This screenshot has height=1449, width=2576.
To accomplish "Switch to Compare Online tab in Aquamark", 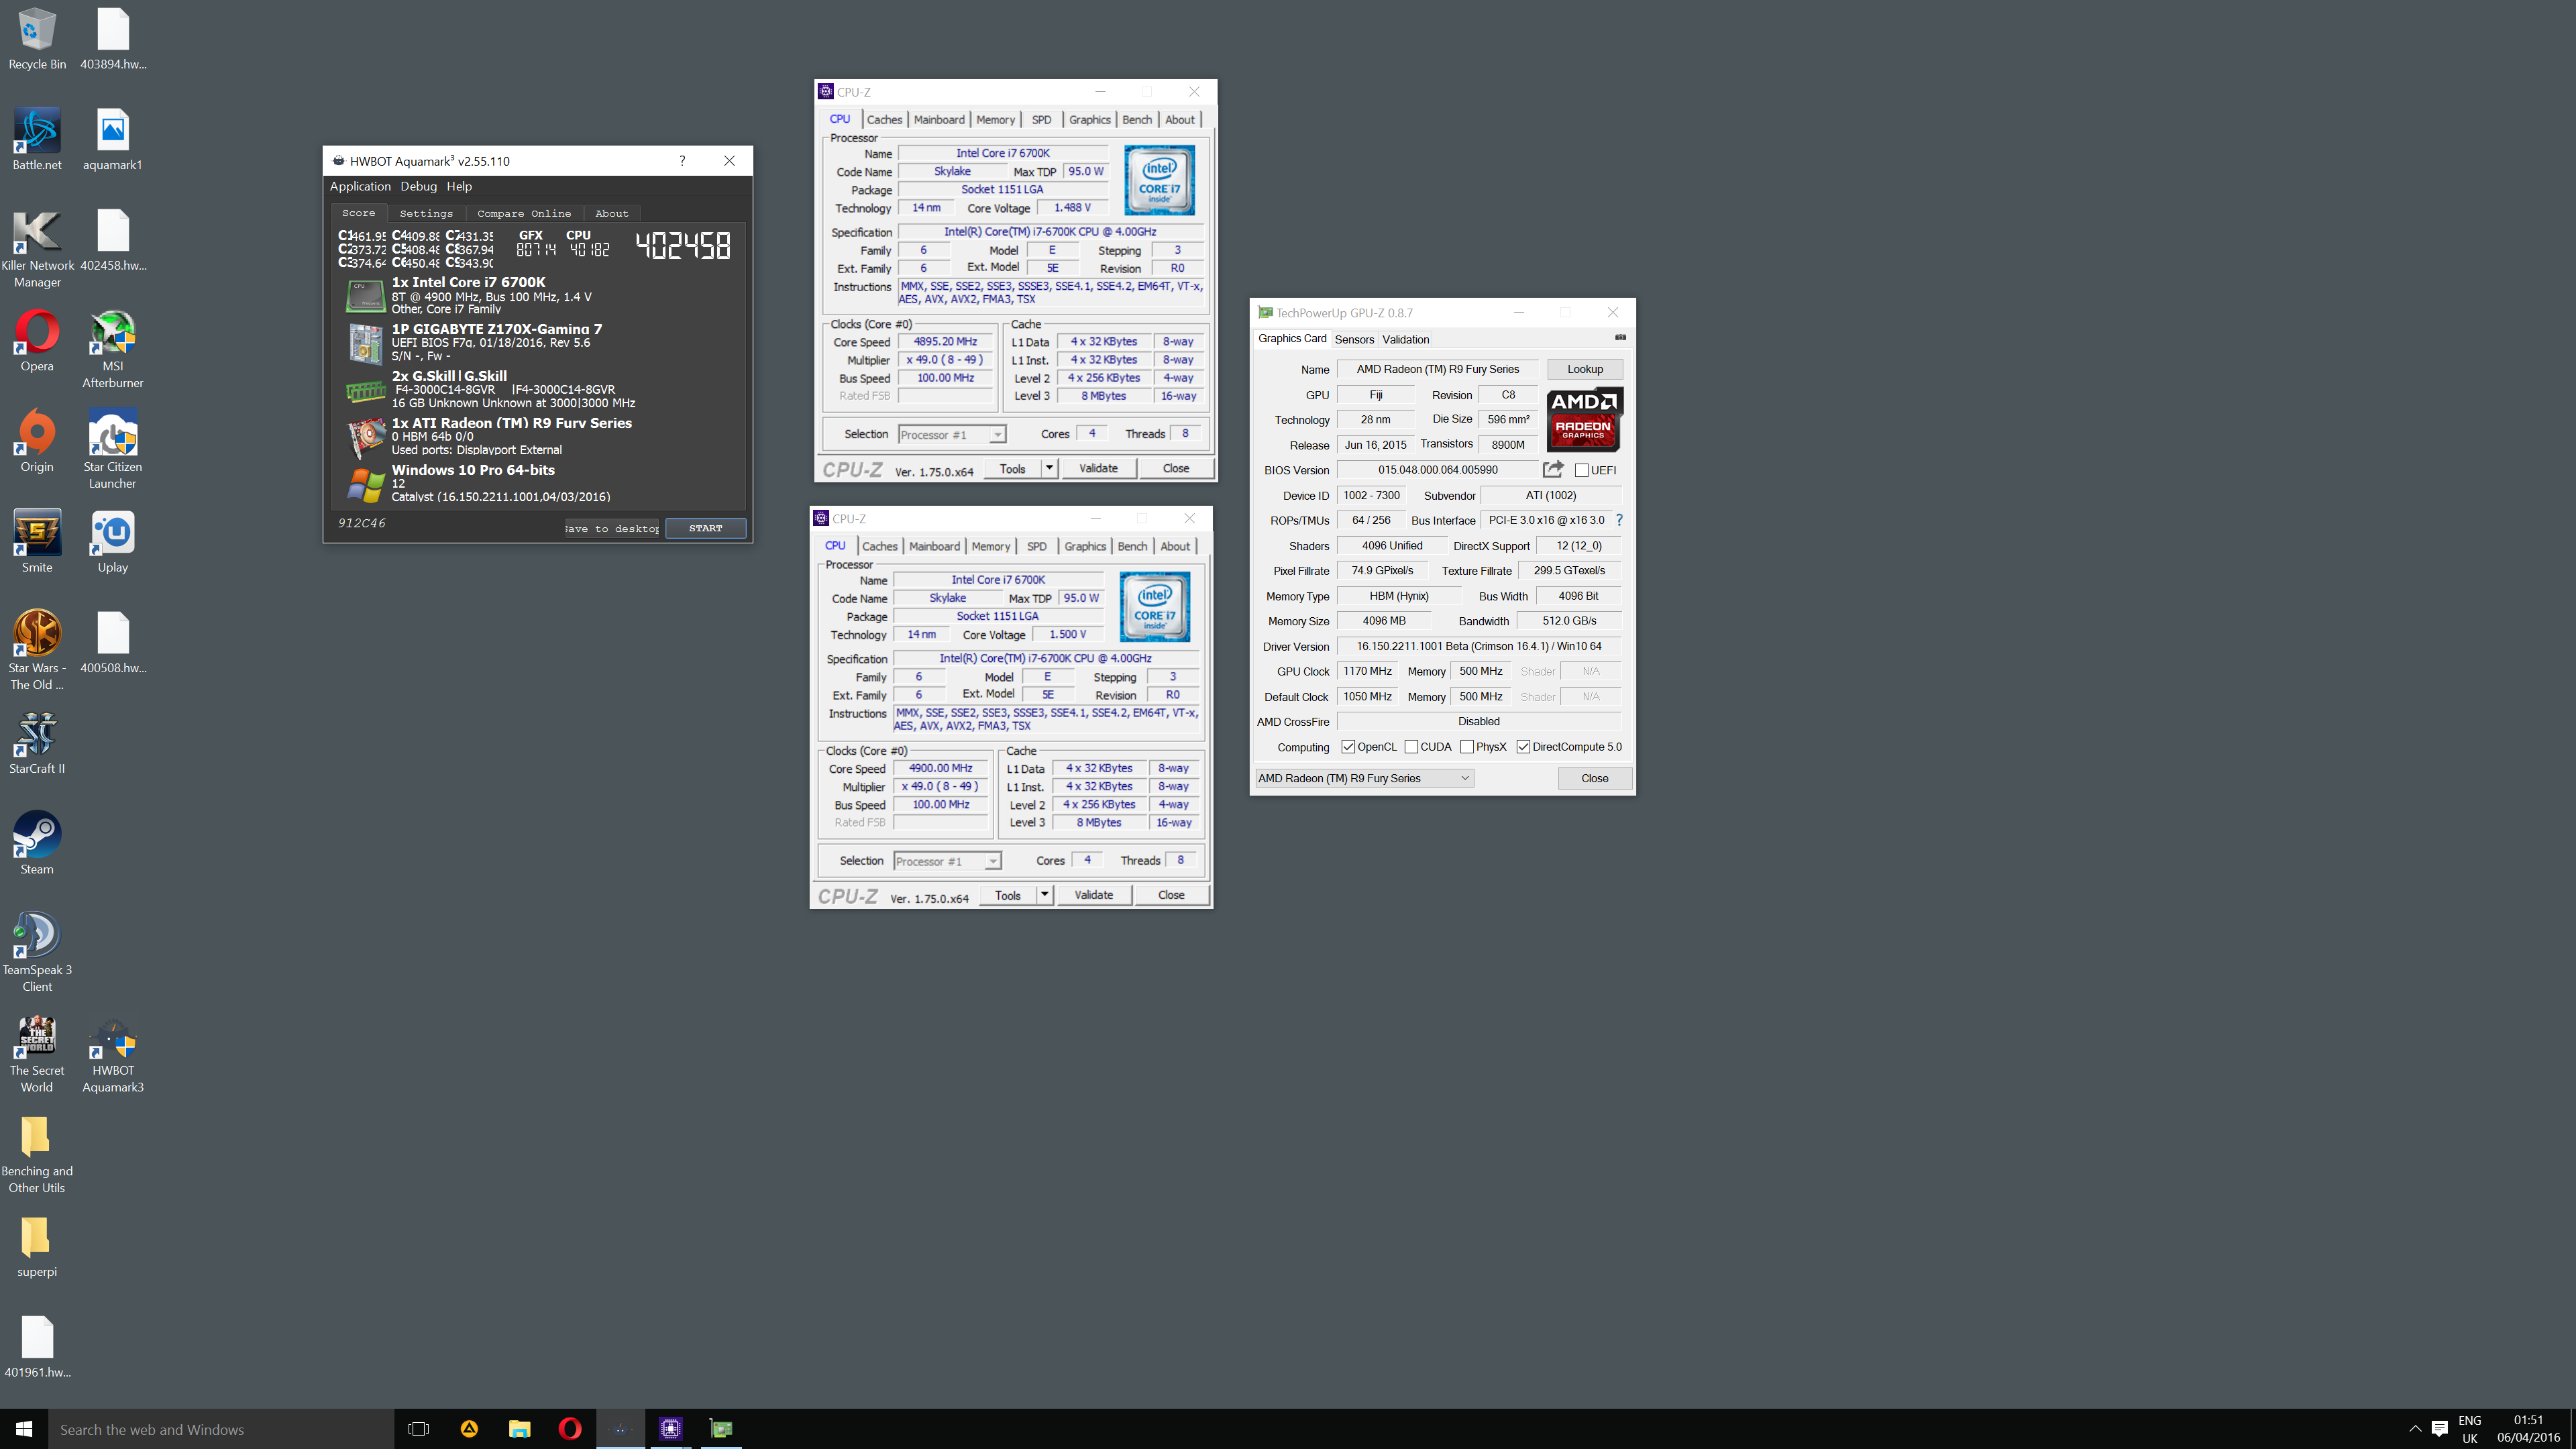I will click(524, 213).
